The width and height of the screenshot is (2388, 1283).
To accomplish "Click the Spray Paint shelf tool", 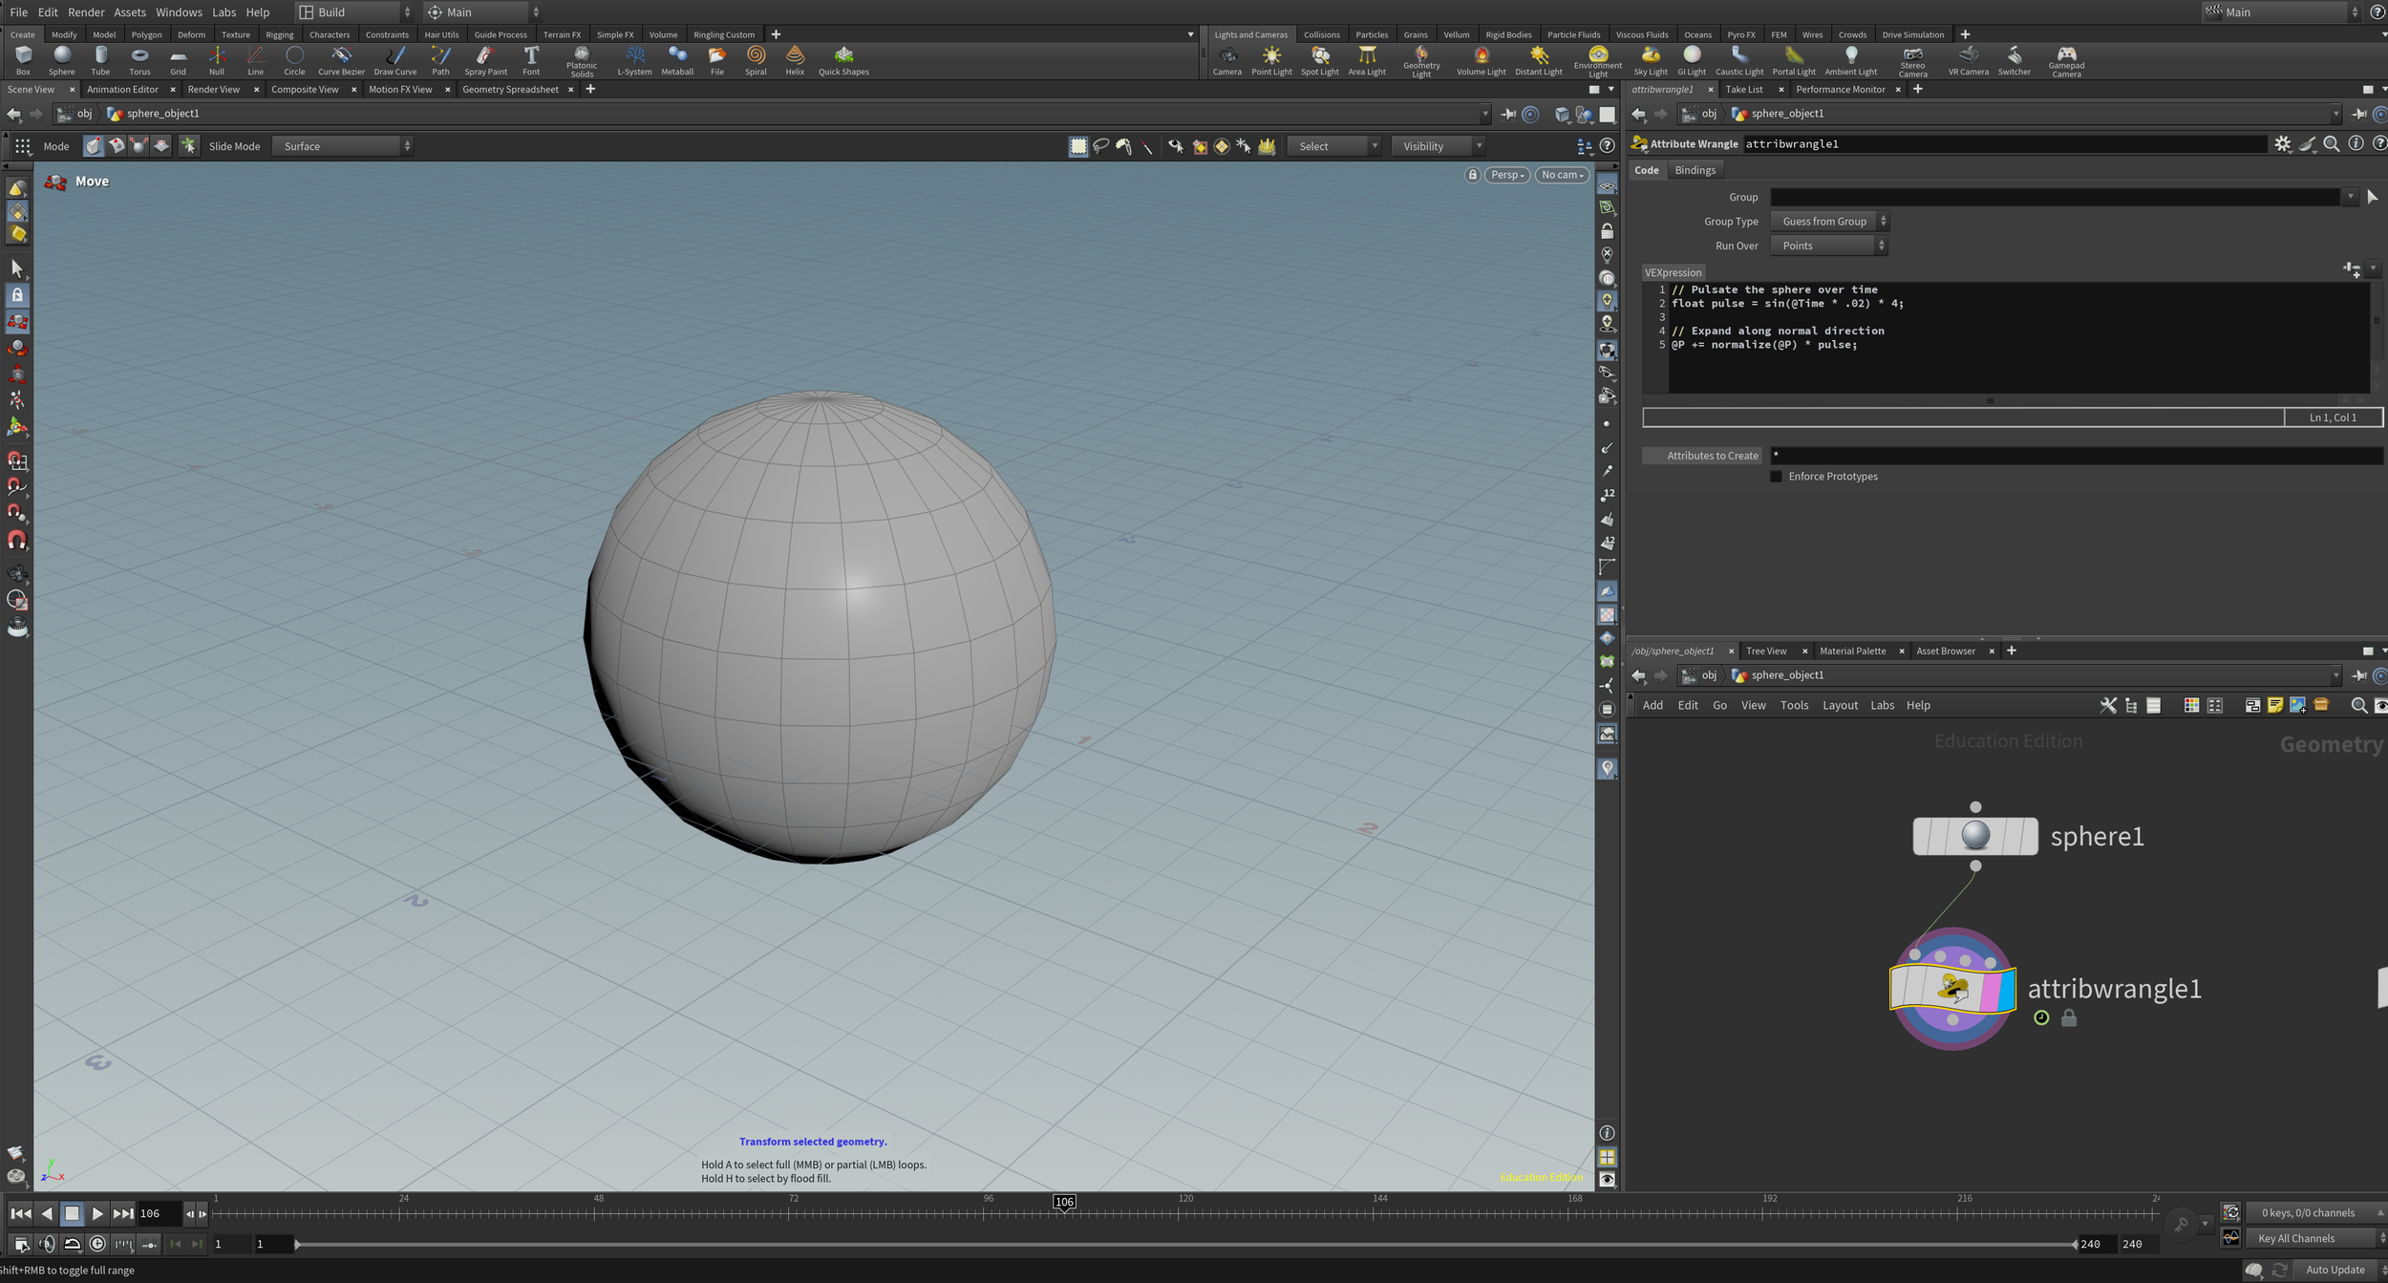I will pyautogui.click(x=485, y=60).
